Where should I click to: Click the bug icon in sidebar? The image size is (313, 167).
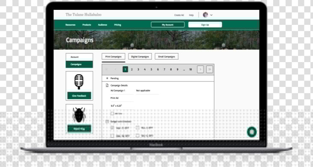(x=79, y=115)
